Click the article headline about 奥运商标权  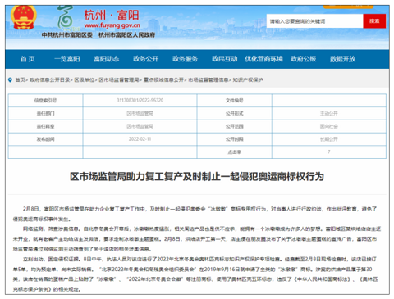click(197, 177)
